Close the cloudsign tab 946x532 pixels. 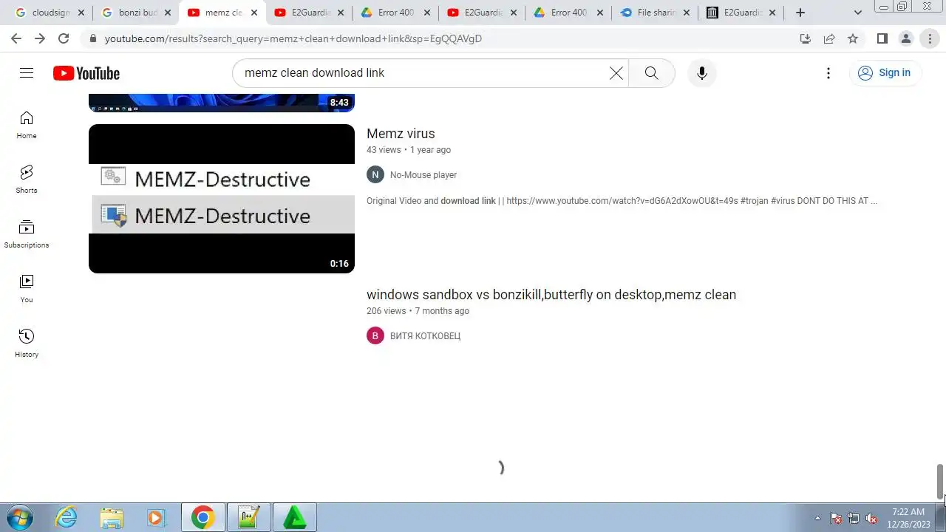point(81,13)
